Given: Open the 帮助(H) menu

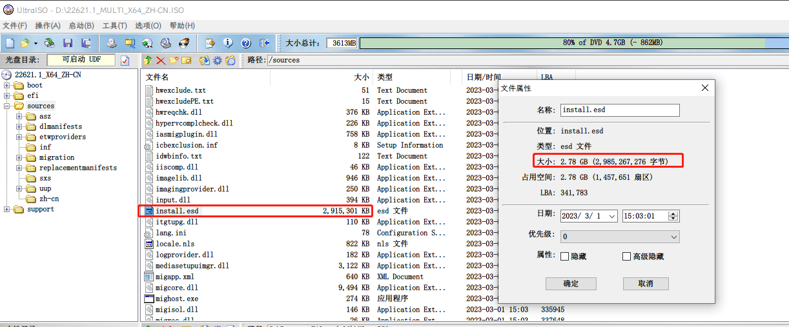Looking at the screenshot, I should click(182, 26).
